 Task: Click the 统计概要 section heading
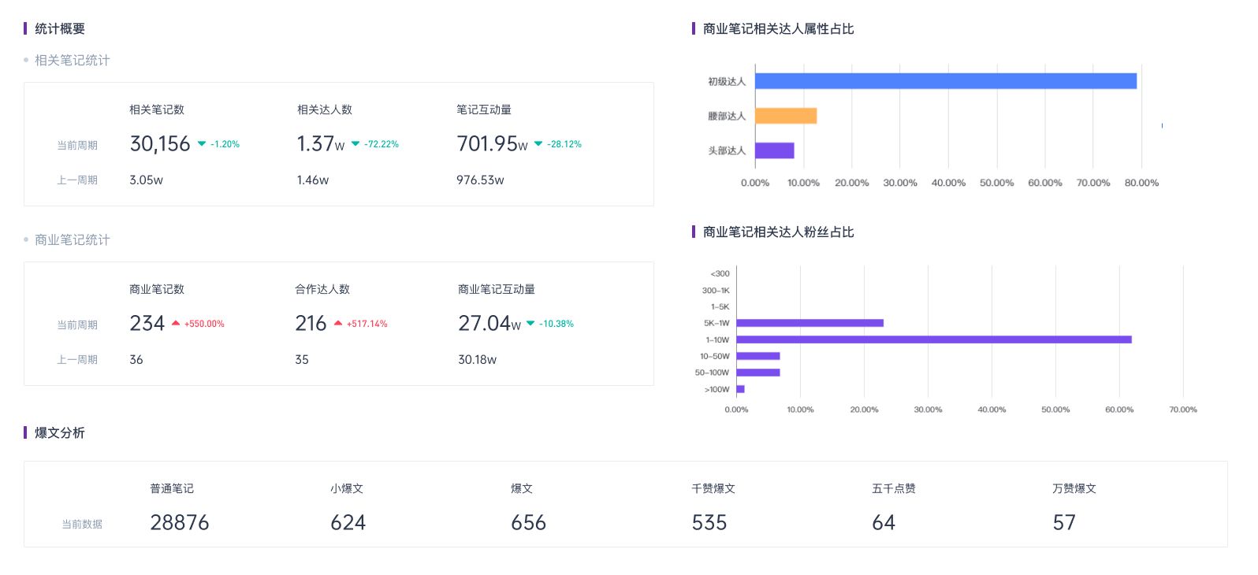coord(60,29)
